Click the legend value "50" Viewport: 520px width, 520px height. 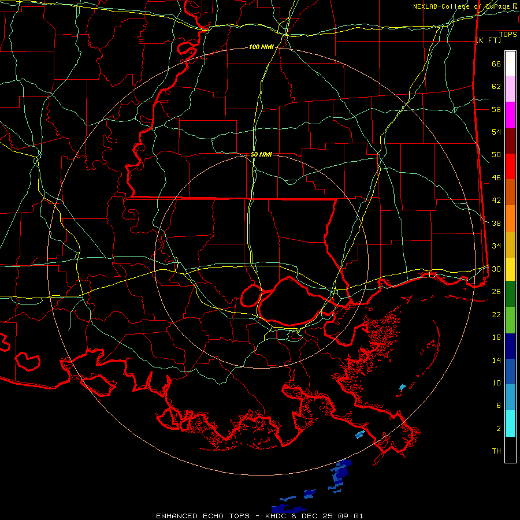[496, 155]
